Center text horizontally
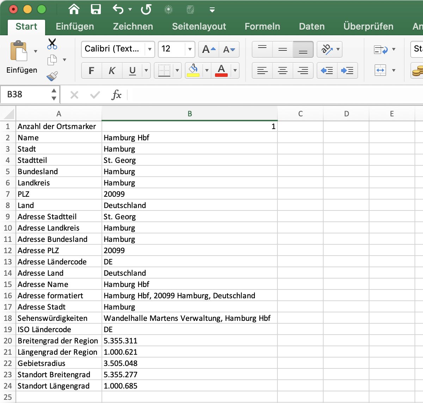423x403 pixels. (x=283, y=71)
